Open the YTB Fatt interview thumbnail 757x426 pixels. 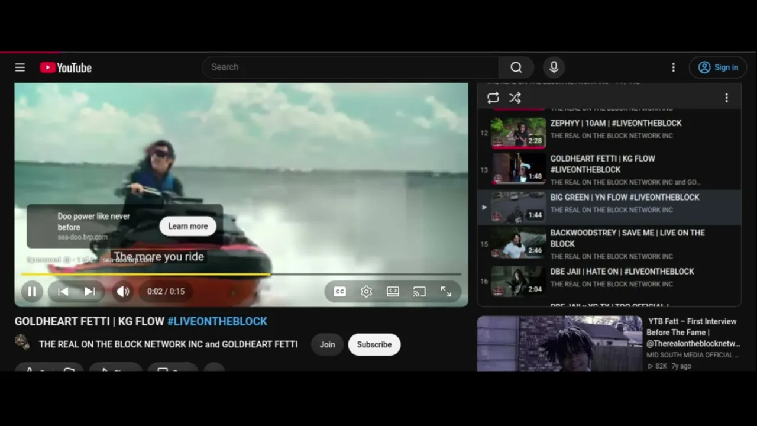pyautogui.click(x=559, y=343)
